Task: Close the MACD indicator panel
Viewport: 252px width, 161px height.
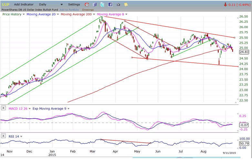Action: [3, 108]
